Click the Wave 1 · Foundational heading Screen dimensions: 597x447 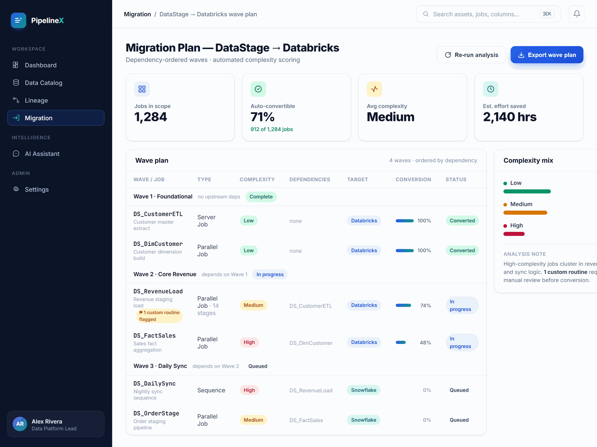[x=163, y=196]
